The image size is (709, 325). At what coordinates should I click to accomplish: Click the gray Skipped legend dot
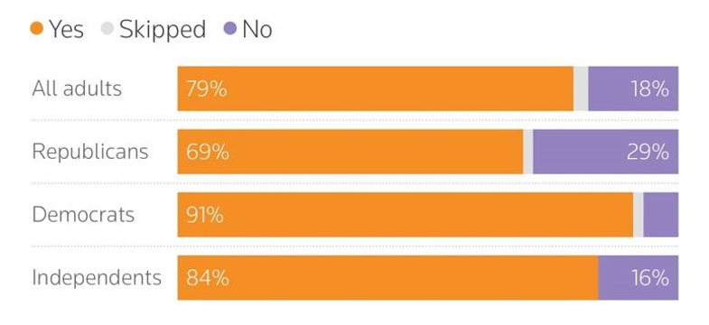[x=107, y=29]
